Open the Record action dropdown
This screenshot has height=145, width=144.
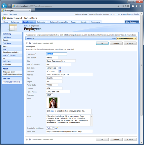tap(31, 39)
